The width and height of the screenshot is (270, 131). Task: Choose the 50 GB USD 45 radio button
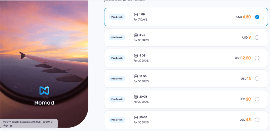257,120
